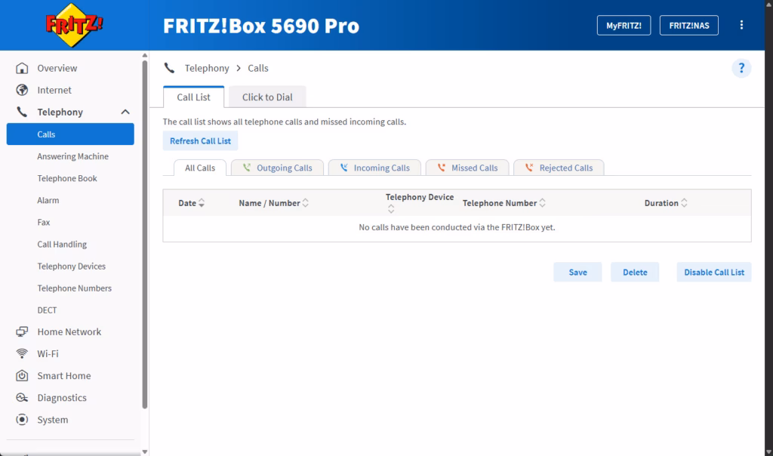This screenshot has width=773, height=456.
Task: Click the Overview house icon
Action: point(22,68)
